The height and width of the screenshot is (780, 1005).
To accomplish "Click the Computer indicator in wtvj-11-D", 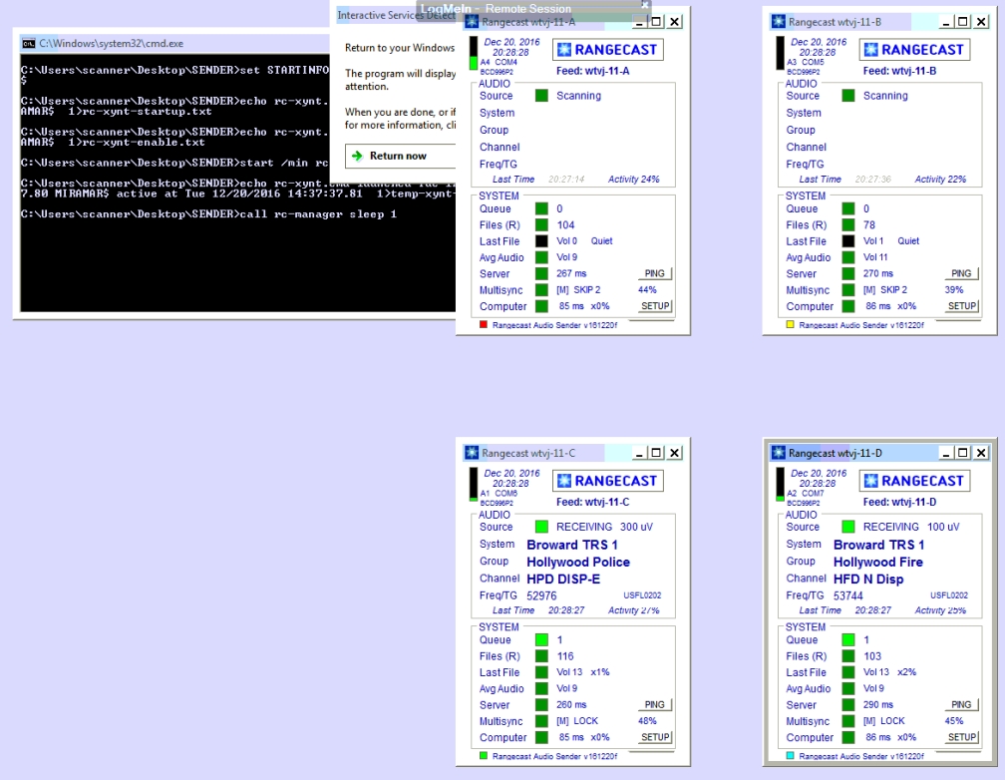I will (x=848, y=738).
